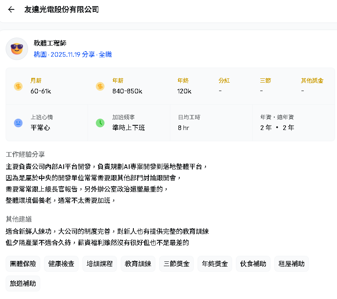Select the 團體保險 benefit tag
The image size is (337, 299).
coord(23,264)
